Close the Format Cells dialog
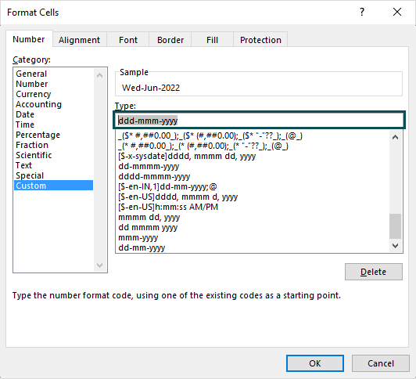Viewport: 416px width, 379px height. (x=397, y=13)
